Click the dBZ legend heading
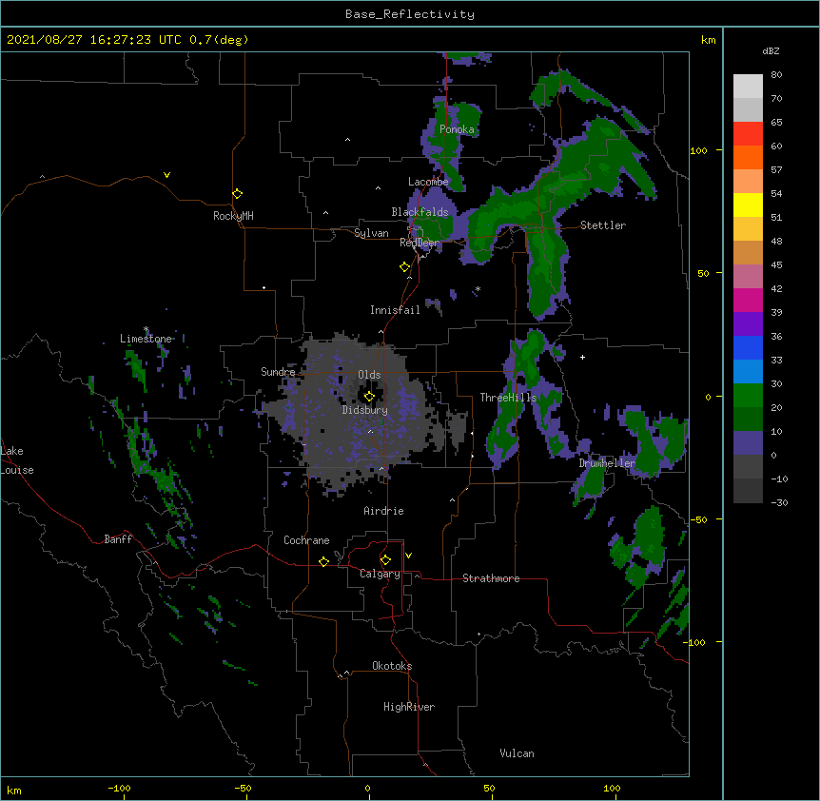This screenshot has width=820, height=801. pyautogui.click(x=771, y=50)
